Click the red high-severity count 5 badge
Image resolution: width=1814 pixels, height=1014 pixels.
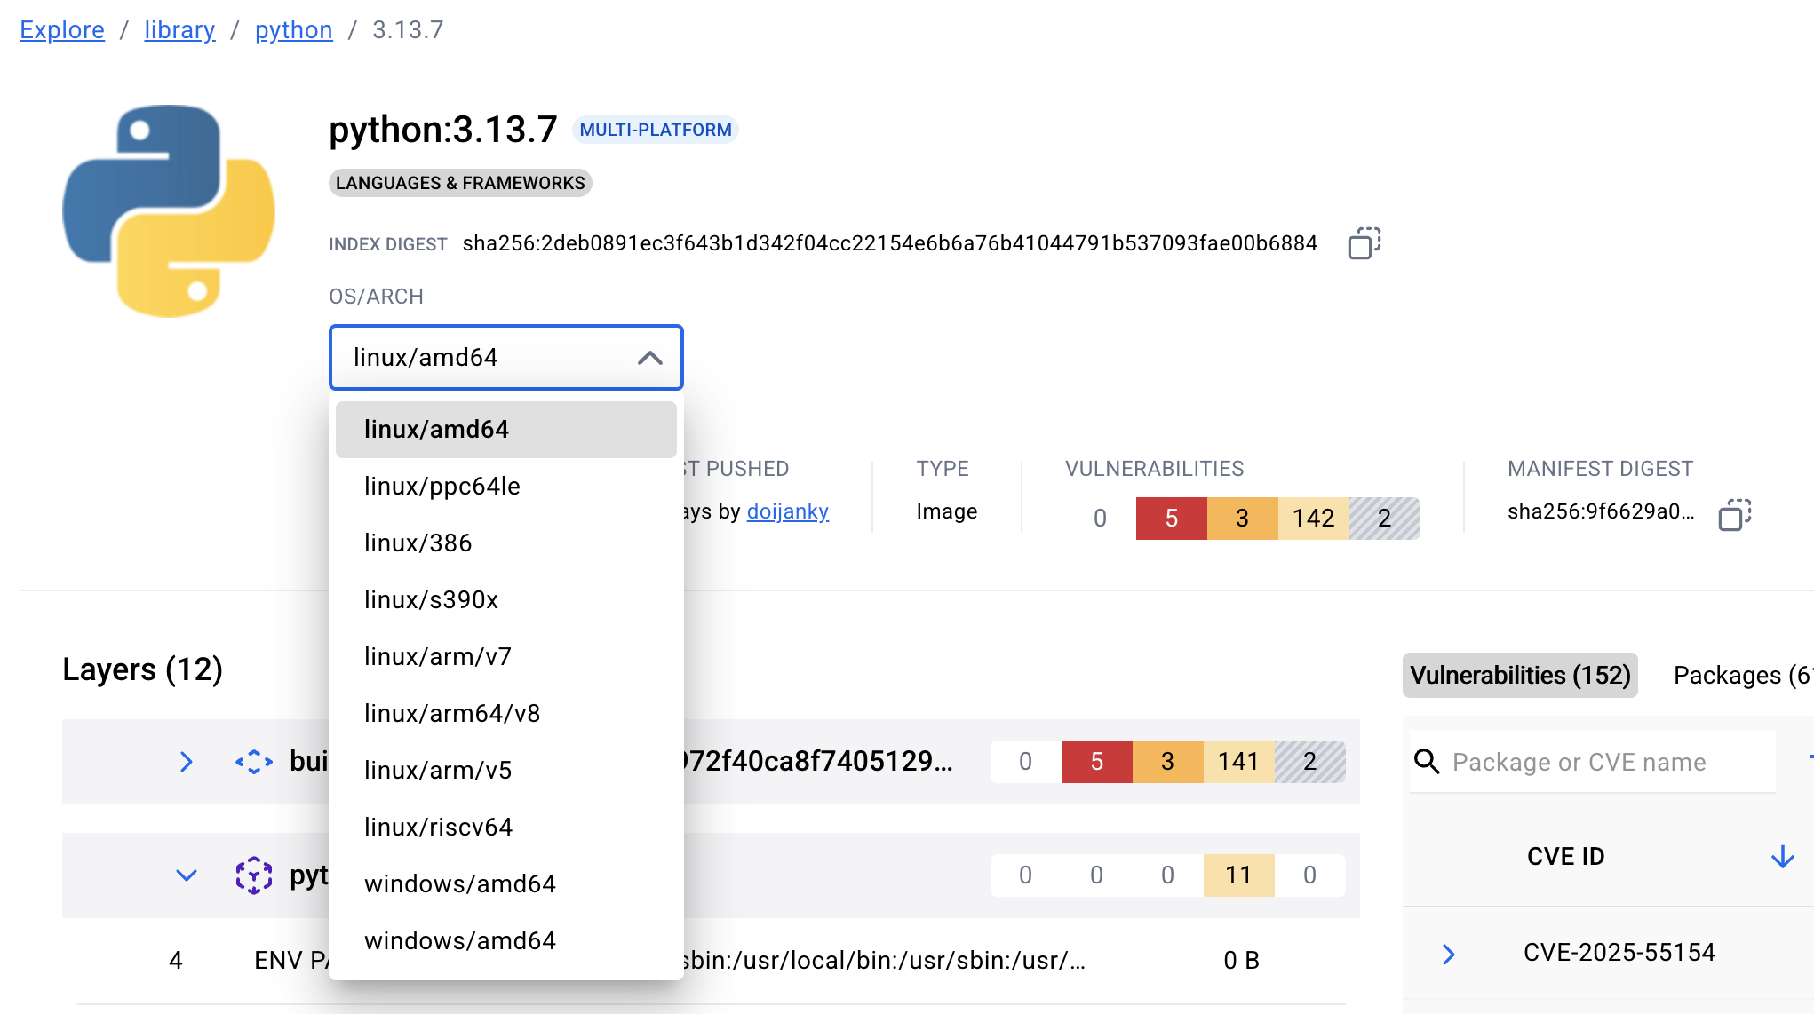(x=1171, y=519)
